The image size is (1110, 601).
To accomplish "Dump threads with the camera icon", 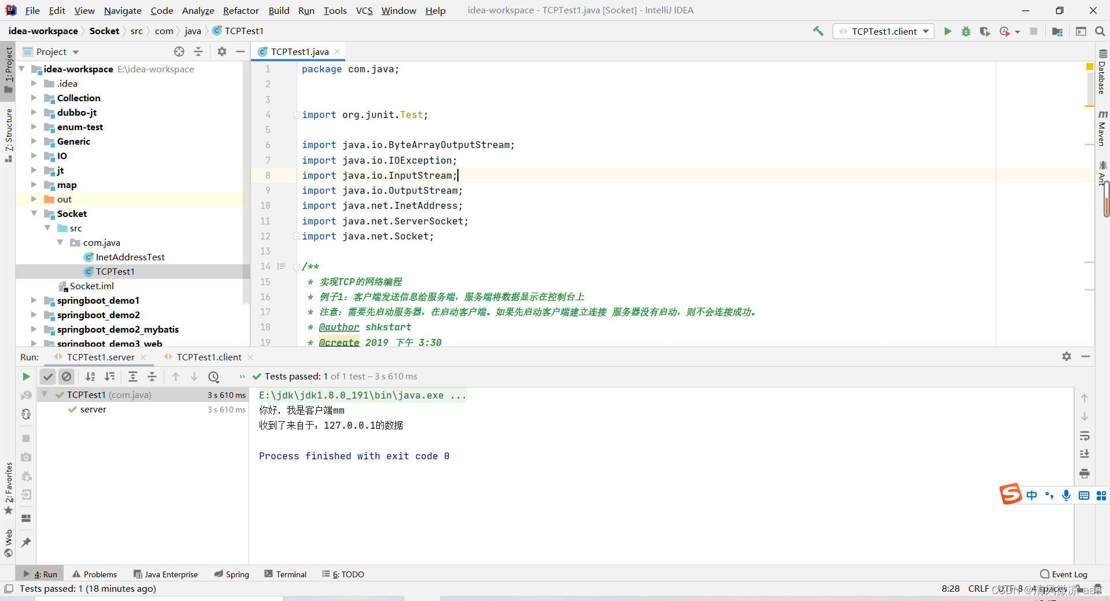I will pos(26,457).
